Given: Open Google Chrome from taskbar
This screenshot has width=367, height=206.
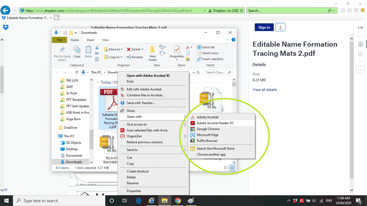Looking at the screenshot, I should click(x=178, y=201).
